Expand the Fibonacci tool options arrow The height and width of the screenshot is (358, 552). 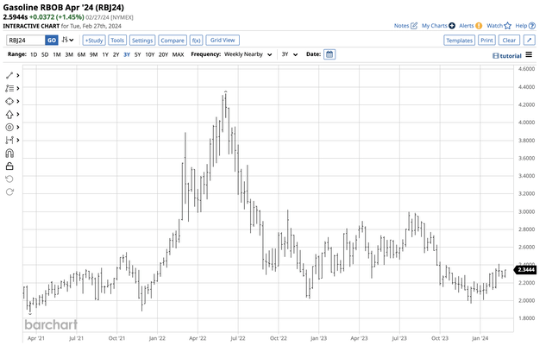point(17,88)
